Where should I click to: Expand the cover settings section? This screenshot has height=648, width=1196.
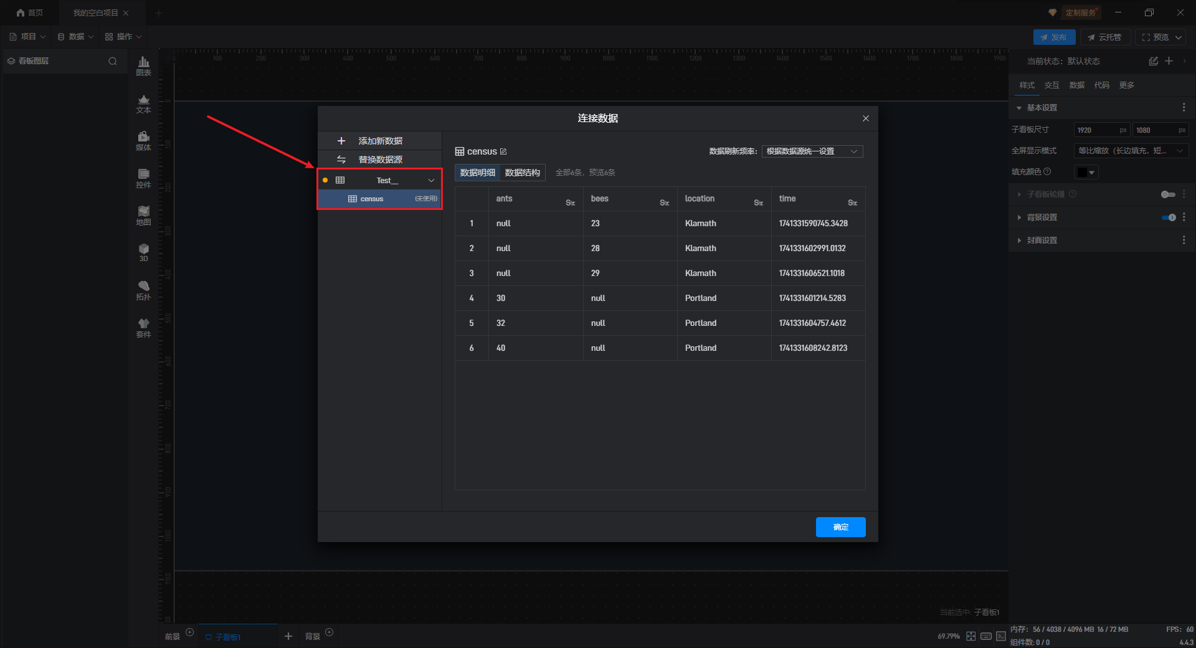point(1019,241)
